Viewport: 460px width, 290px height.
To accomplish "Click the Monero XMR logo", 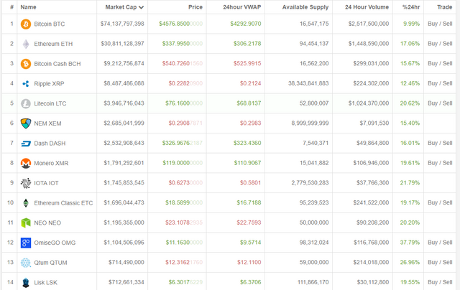I will (x=26, y=163).
